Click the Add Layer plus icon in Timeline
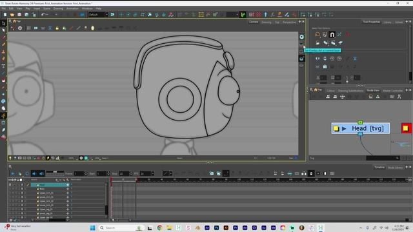 click(x=57, y=180)
